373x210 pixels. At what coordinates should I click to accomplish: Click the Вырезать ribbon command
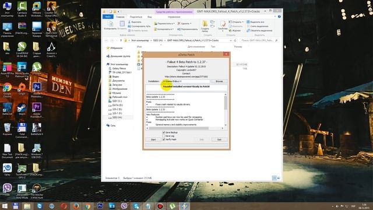[135, 22]
